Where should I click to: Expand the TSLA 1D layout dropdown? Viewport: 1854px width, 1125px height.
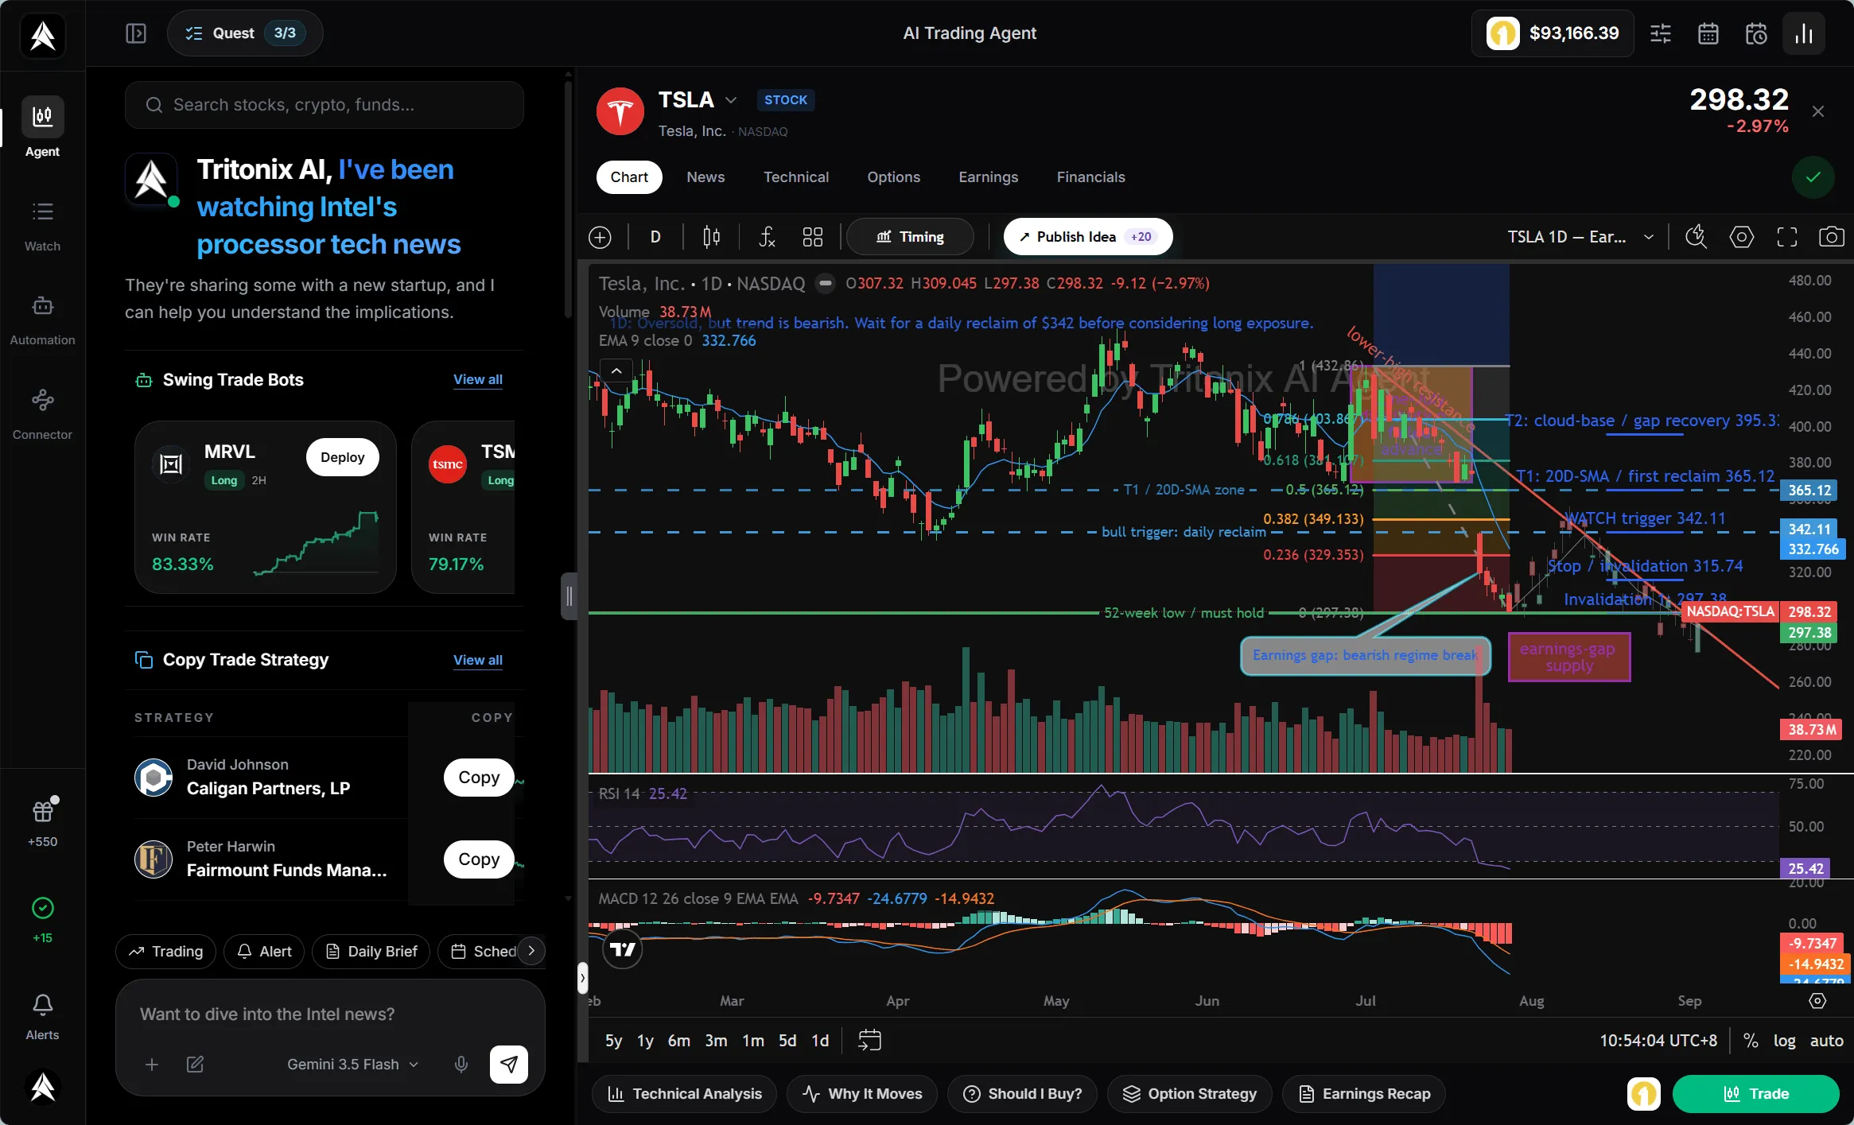[1648, 237]
